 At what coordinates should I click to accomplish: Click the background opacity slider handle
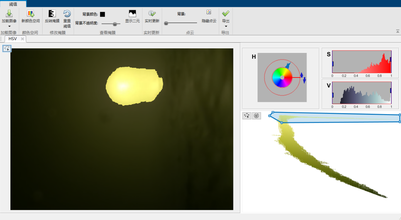(x=115, y=24)
